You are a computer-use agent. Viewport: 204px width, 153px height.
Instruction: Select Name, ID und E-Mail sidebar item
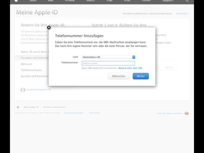click(35, 52)
